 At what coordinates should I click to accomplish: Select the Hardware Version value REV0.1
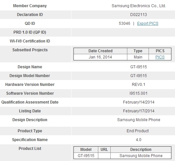point(138,85)
